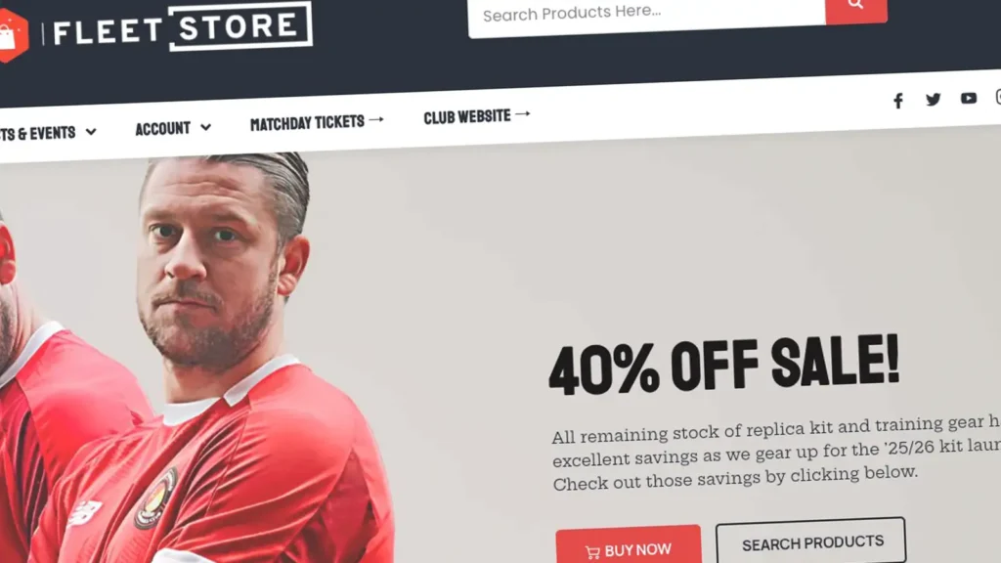
Task: Click the arrow beside Club Website
Action: coord(523,114)
